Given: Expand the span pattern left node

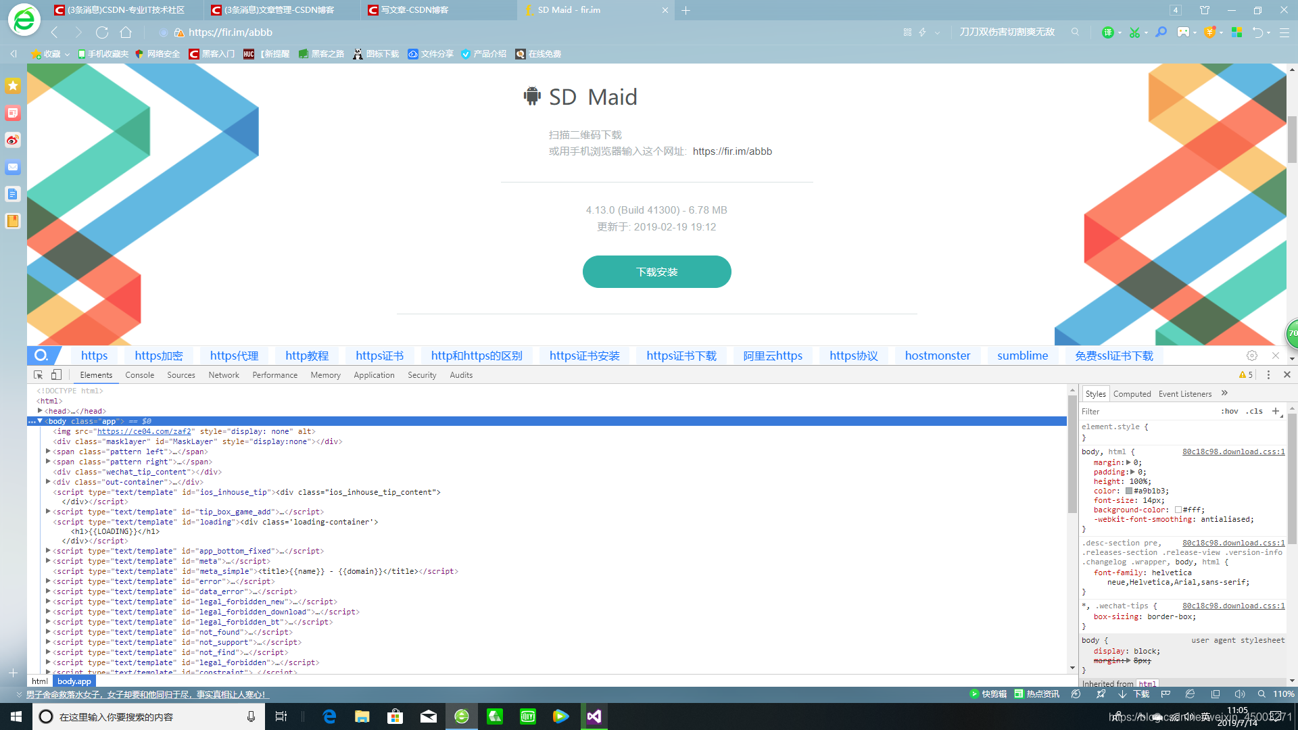Looking at the screenshot, I should click(48, 452).
